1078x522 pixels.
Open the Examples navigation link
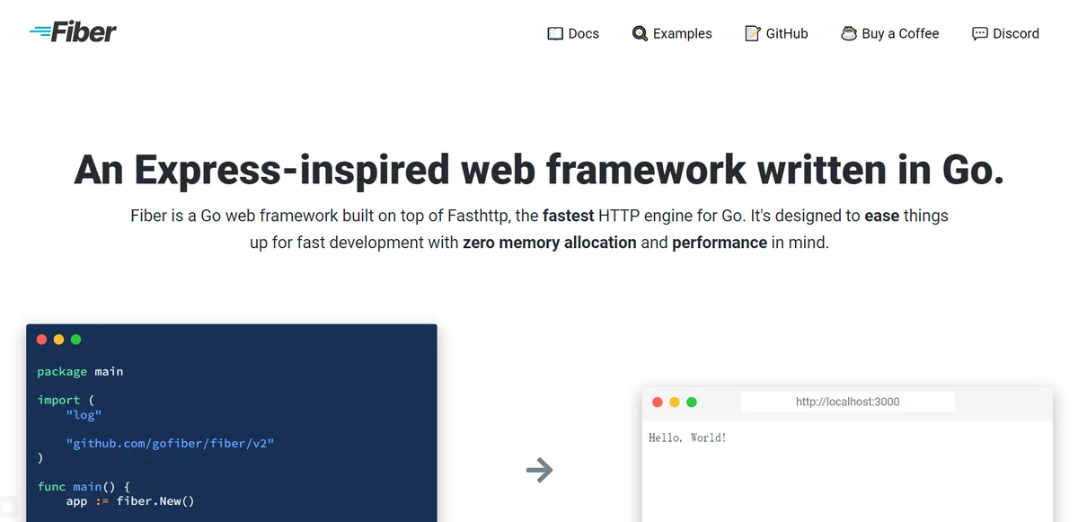(672, 34)
